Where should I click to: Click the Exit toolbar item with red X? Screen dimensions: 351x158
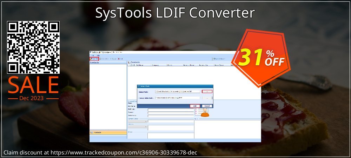[120, 59]
